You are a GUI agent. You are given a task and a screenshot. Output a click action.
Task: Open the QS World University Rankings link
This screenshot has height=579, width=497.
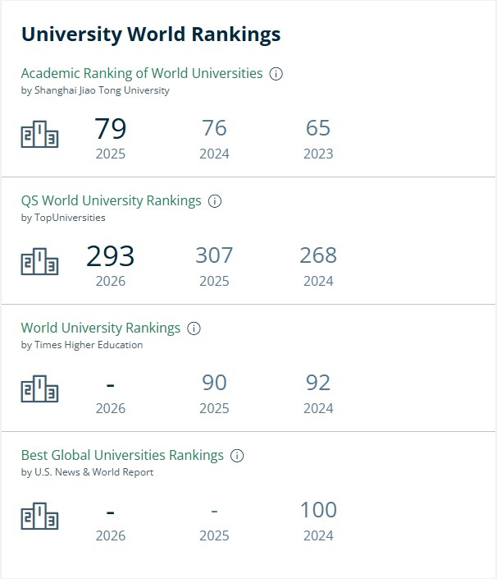[x=111, y=201]
